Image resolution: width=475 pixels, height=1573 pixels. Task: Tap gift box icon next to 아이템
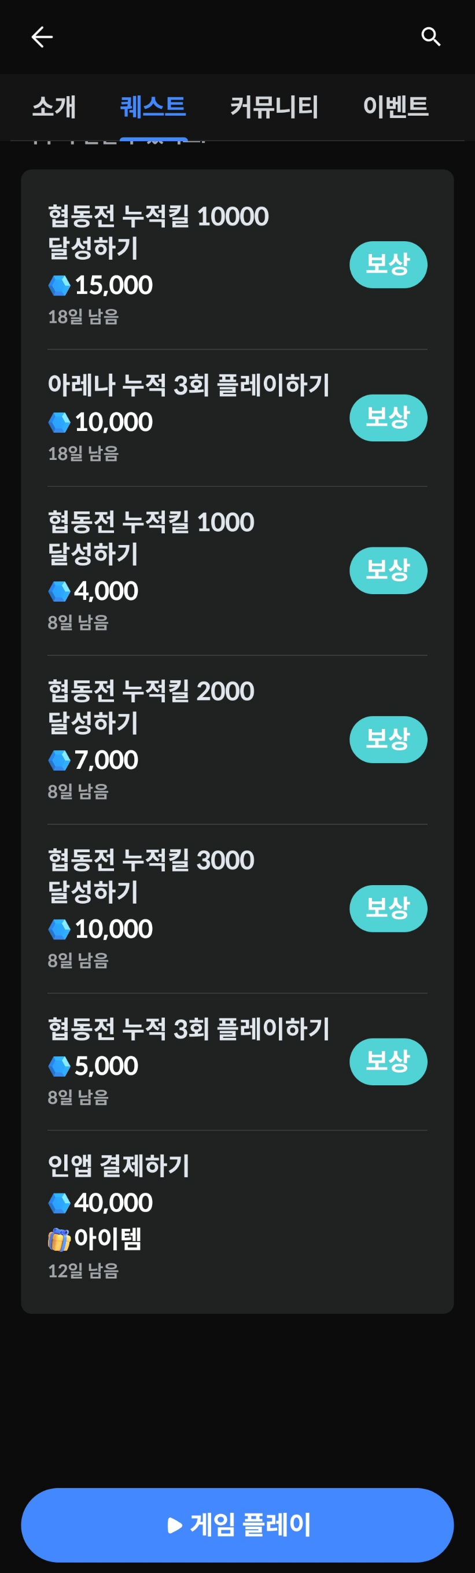(59, 1239)
